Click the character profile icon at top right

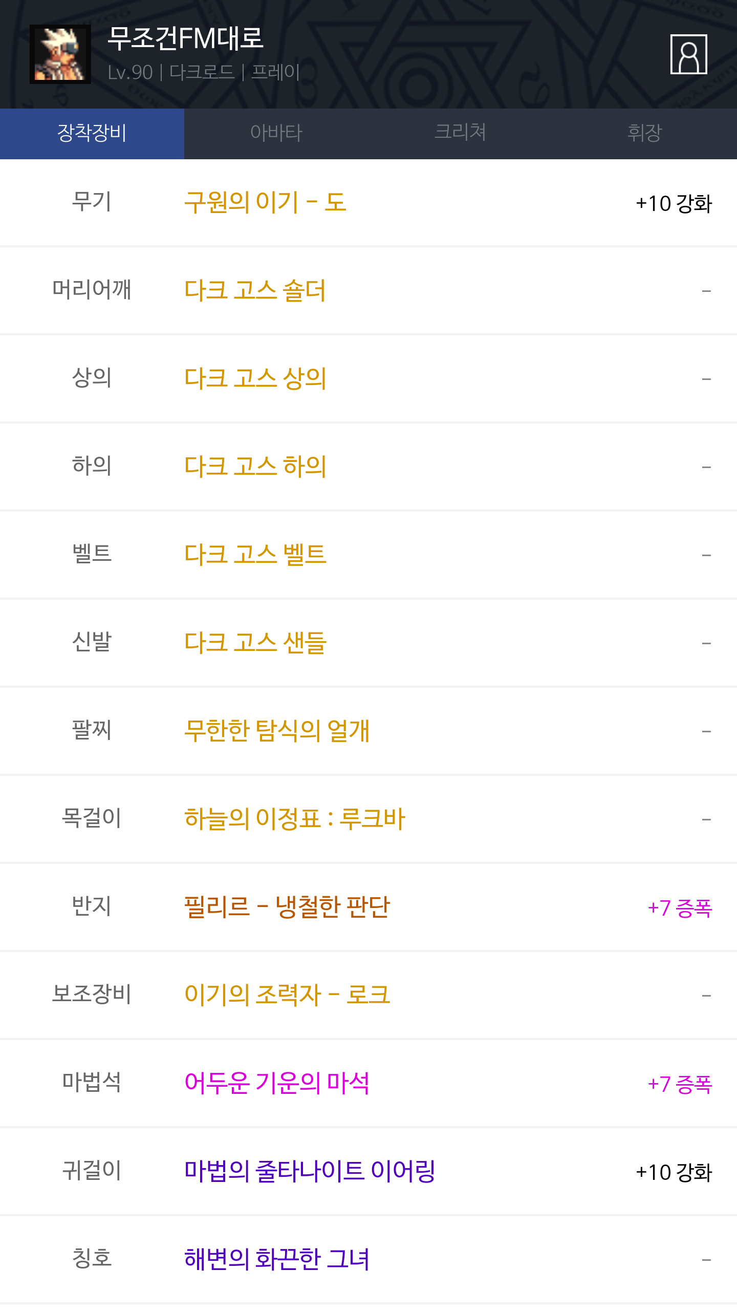[x=688, y=54]
